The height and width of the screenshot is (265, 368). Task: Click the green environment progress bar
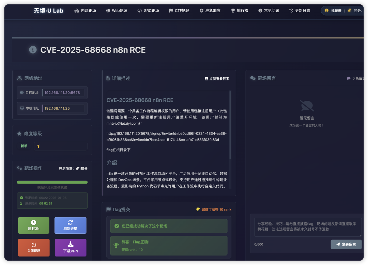(52, 182)
